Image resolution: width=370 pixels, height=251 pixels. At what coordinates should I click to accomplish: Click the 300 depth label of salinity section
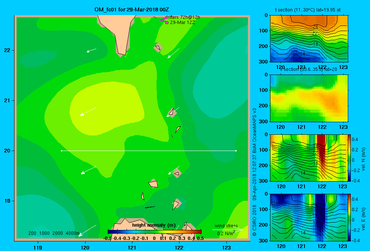[x=263, y=121]
